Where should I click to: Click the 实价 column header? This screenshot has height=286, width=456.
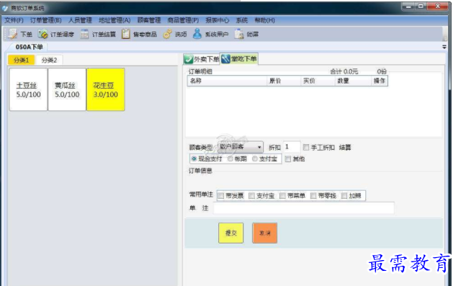(x=317, y=81)
